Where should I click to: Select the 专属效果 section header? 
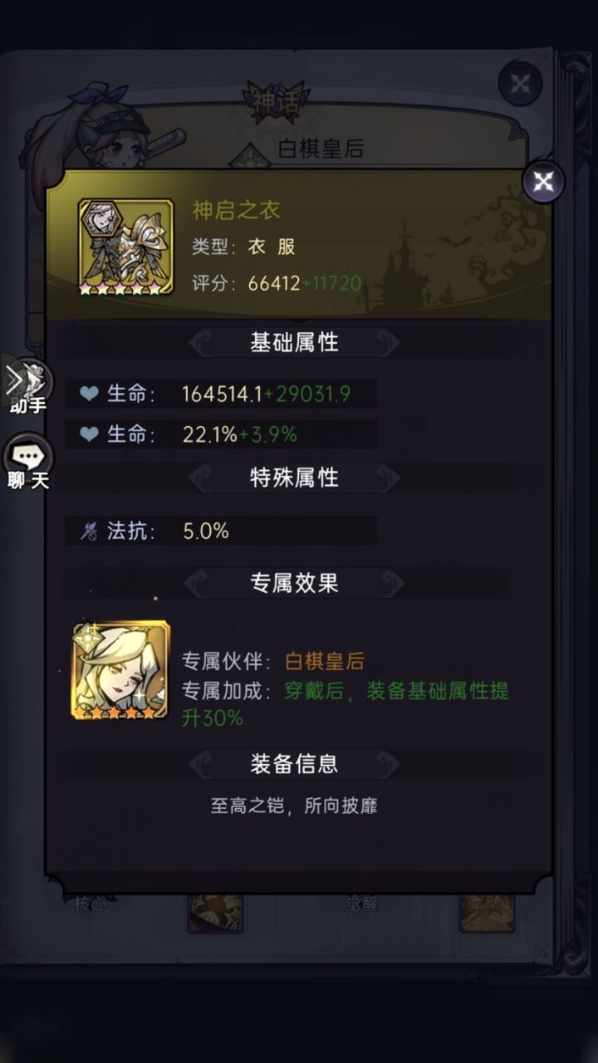tap(294, 583)
